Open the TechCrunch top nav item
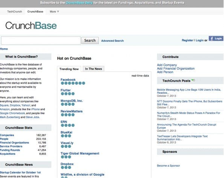The width and height of the screenshot is (224, 178). (15, 12)
